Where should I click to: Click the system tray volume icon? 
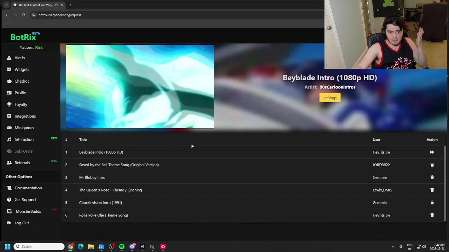(x=424, y=246)
